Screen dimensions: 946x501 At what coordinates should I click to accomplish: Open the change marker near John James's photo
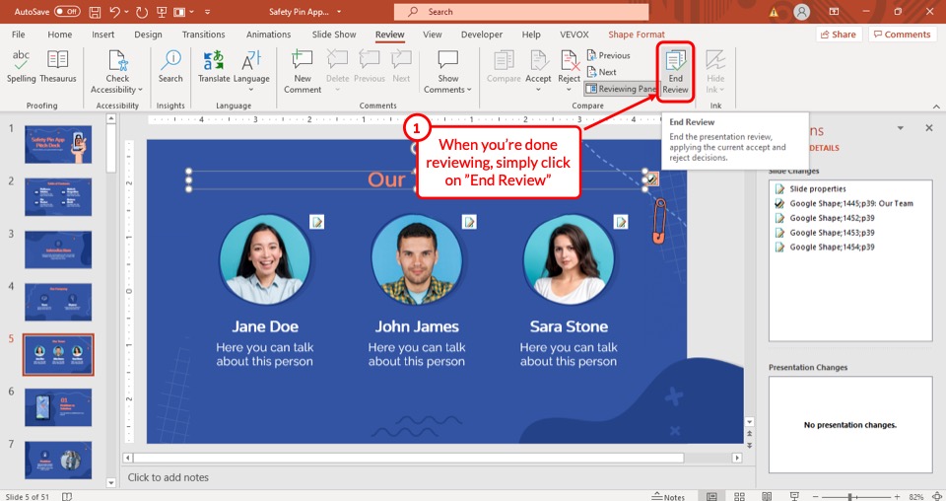click(x=469, y=222)
